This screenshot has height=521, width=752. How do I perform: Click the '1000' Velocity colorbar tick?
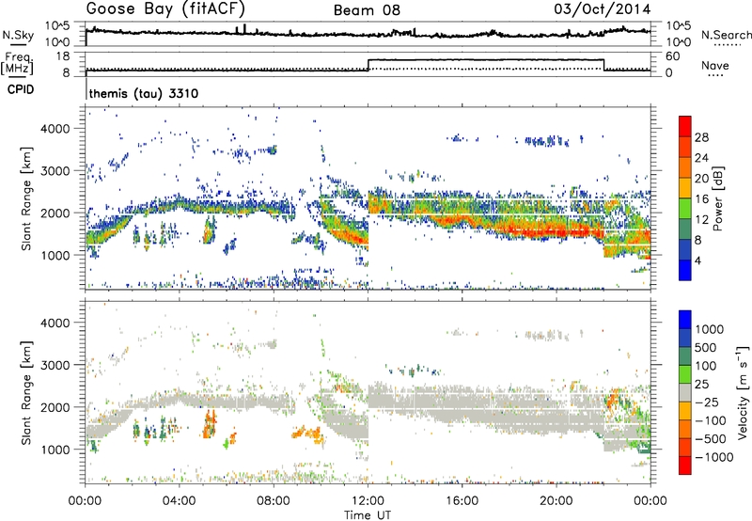pos(710,329)
